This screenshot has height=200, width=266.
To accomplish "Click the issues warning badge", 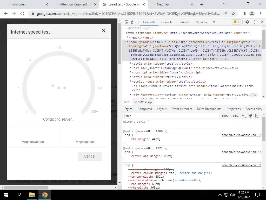I will 236,22.
